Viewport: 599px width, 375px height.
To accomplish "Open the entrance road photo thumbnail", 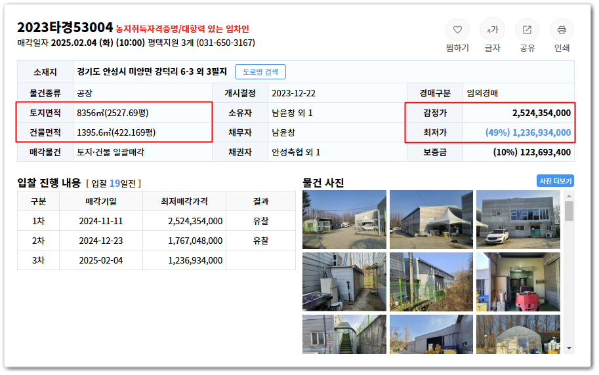I will (344, 220).
